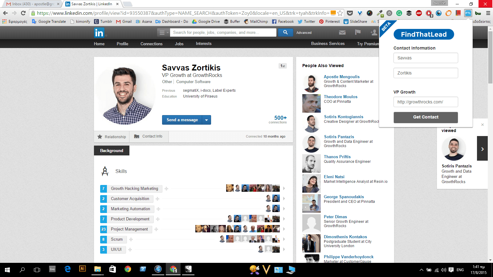
Task: Open the SlideShare bookmark
Action: pyautogui.click(x=355, y=22)
